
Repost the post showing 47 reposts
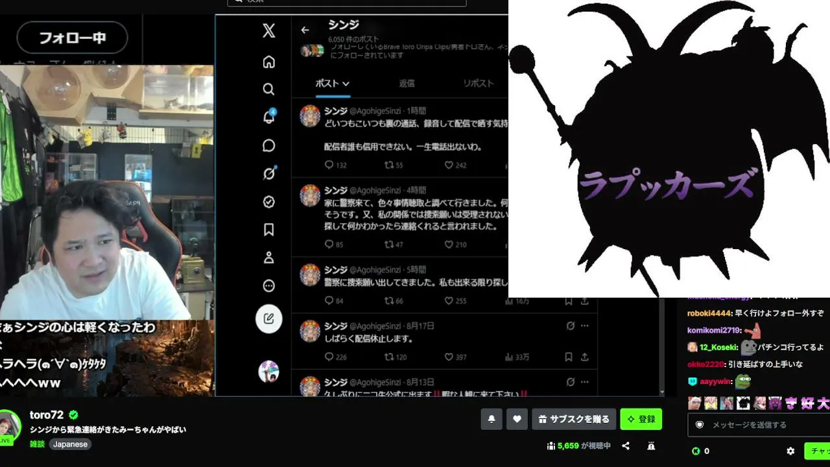pyautogui.click(x=394, y=245)
